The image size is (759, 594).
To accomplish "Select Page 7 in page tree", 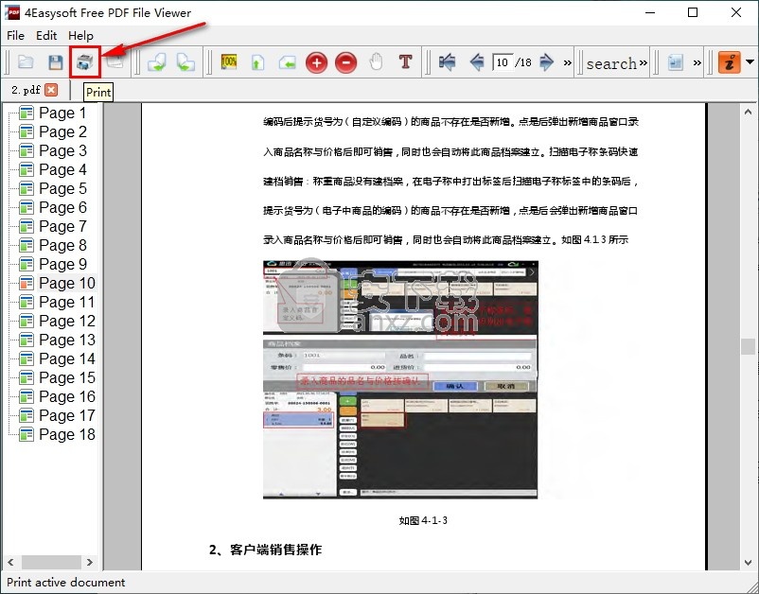I will tap(62, 226).
